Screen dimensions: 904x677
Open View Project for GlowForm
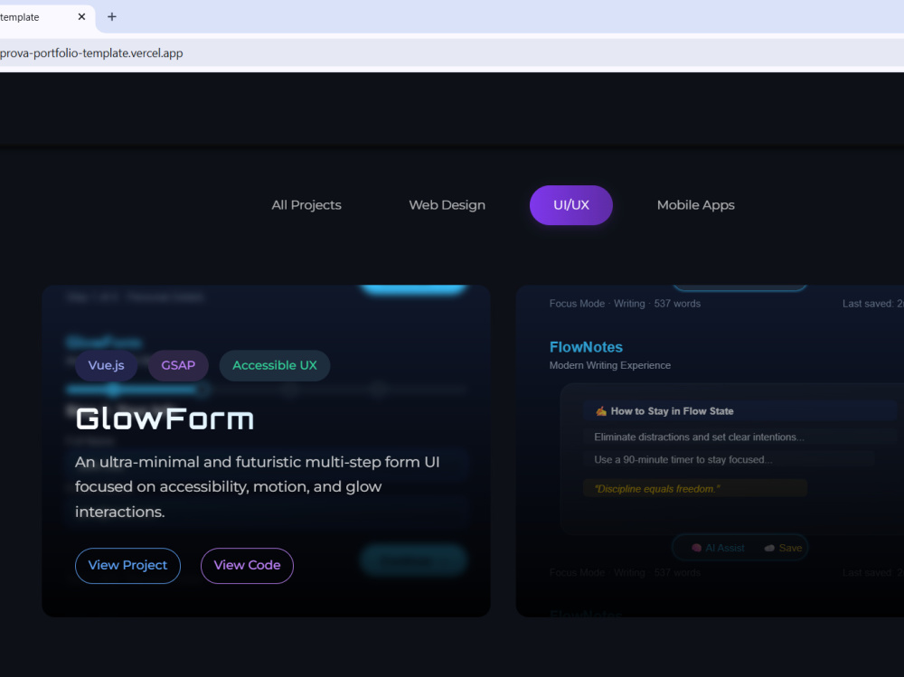[x=127, y=566]
